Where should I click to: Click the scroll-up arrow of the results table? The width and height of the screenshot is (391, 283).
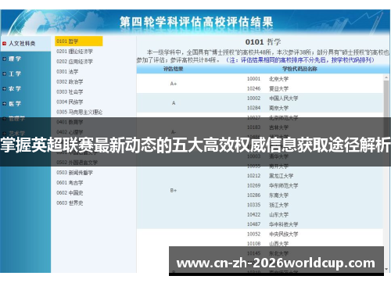[386, 77]
